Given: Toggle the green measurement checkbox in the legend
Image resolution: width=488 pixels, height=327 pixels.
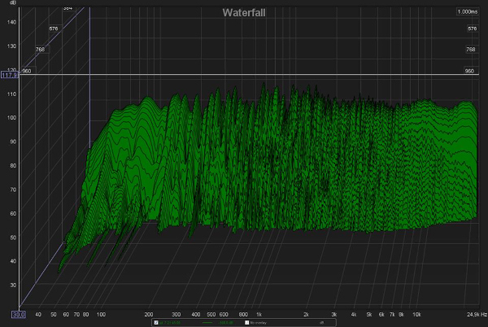Looking at the screenshot, I should pyautogui.click(x=155, y=322).
